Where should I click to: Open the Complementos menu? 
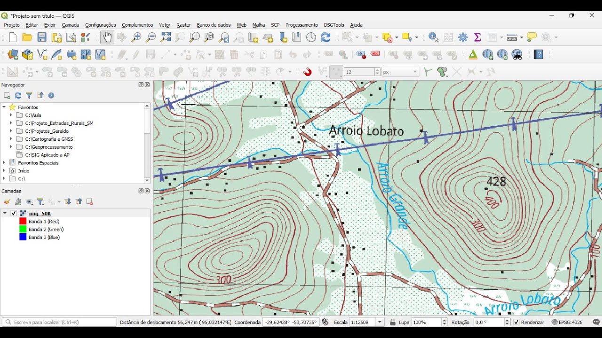[x=137, y=25]
